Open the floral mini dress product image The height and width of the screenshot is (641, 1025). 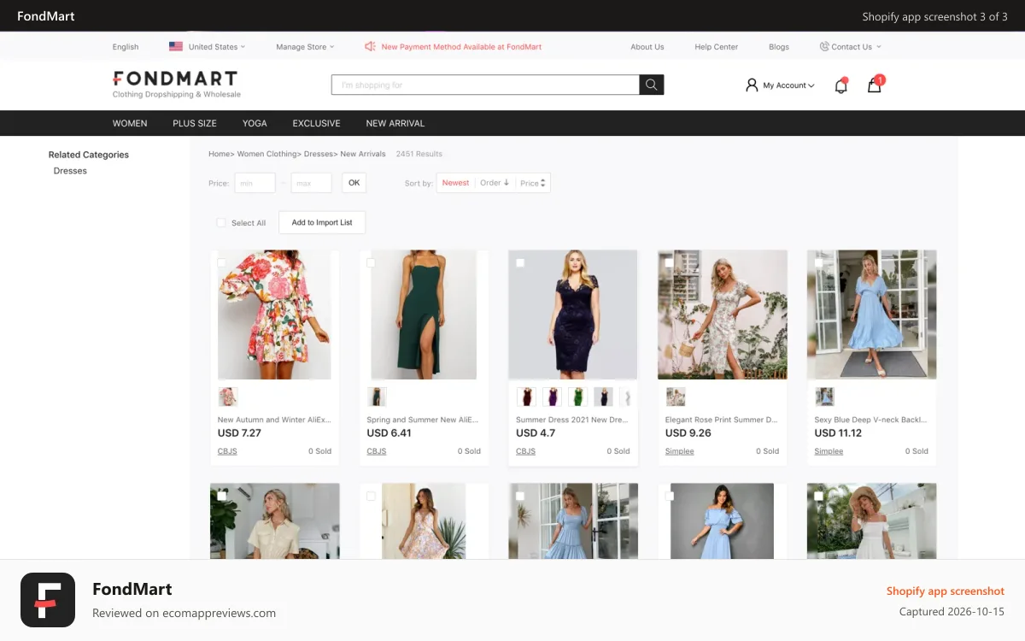click(274, 315)
